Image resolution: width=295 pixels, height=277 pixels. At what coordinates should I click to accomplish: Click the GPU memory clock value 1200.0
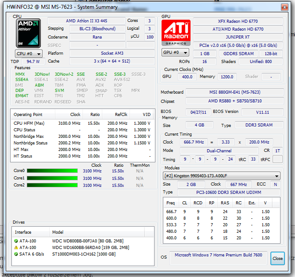[x=227, y=77]
